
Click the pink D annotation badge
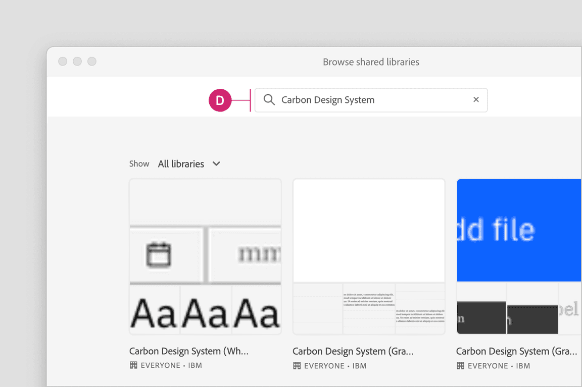point(220,100)
